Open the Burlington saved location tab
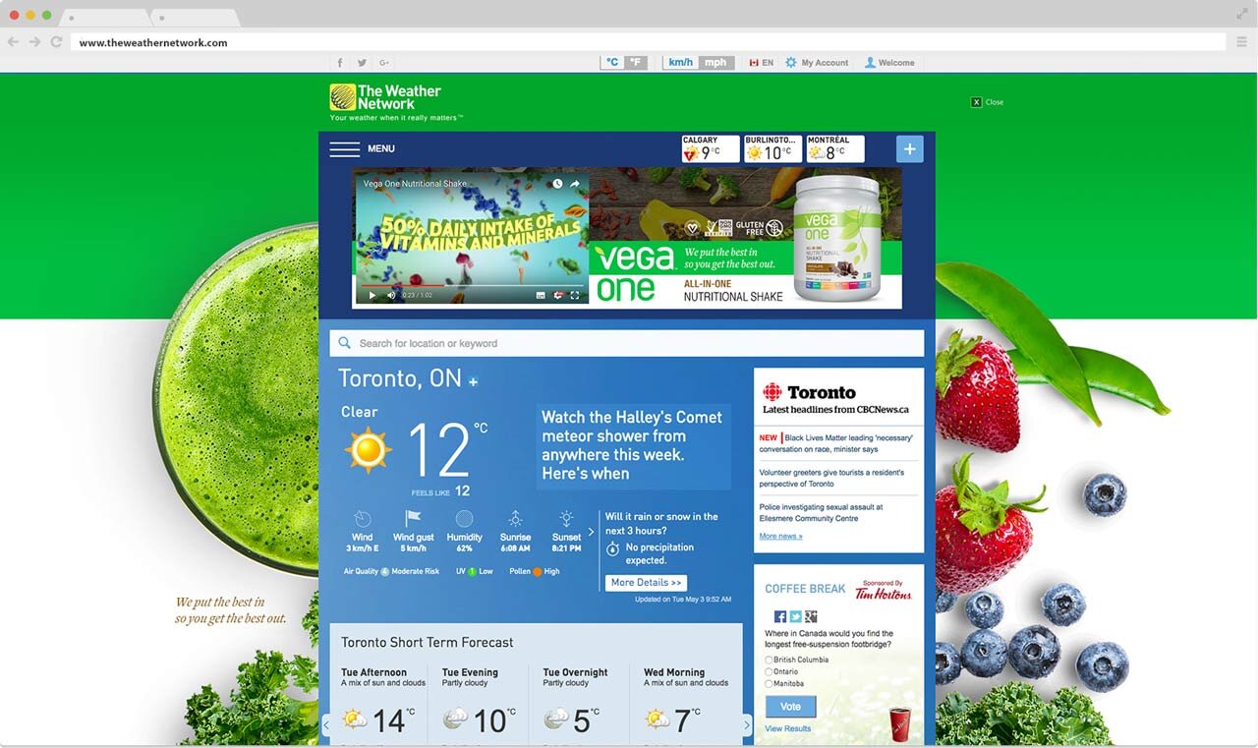 coord(773,148)
